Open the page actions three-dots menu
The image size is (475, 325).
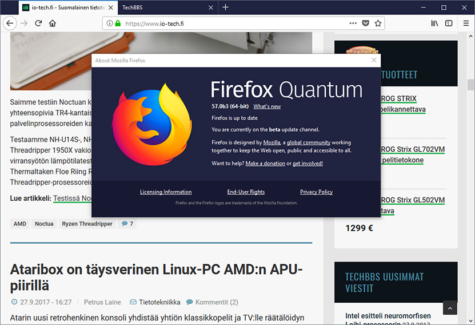click(x=353, y=23)
